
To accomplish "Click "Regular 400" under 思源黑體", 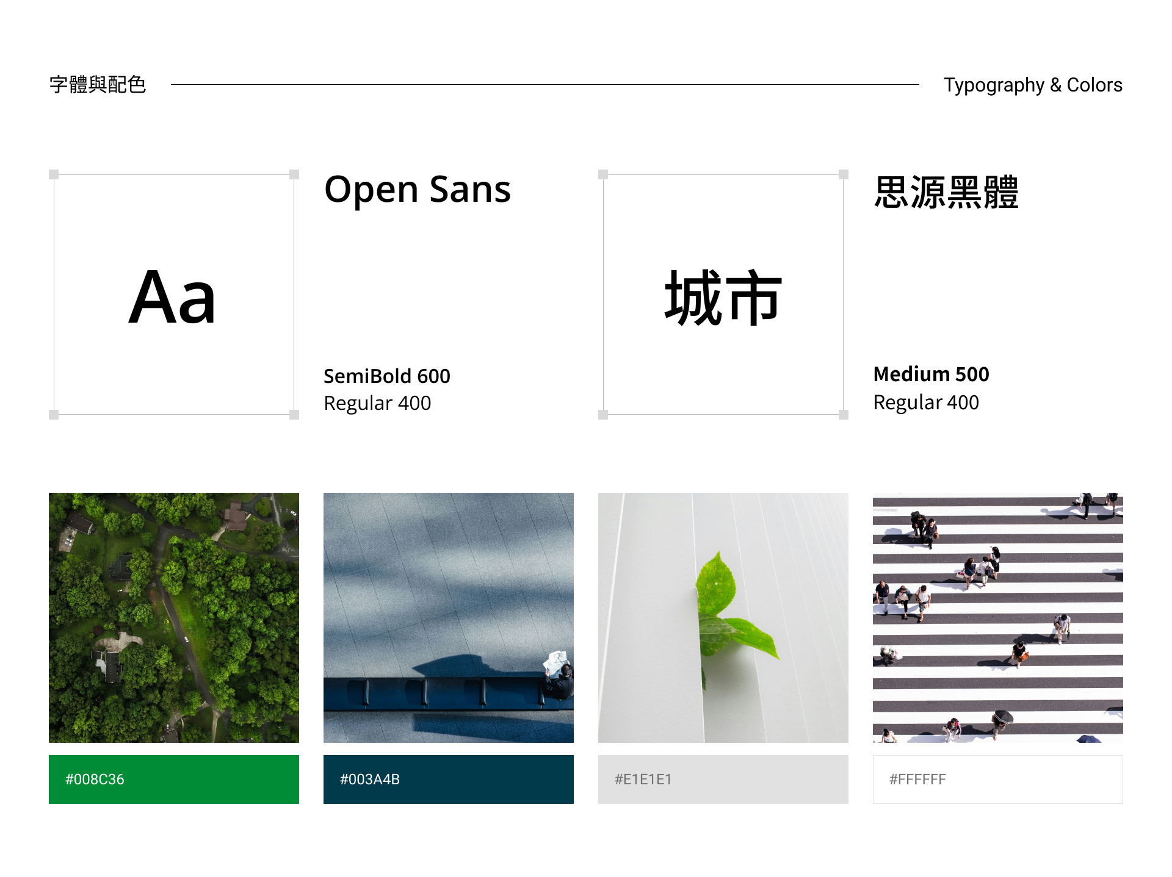I will pos(926,403).
